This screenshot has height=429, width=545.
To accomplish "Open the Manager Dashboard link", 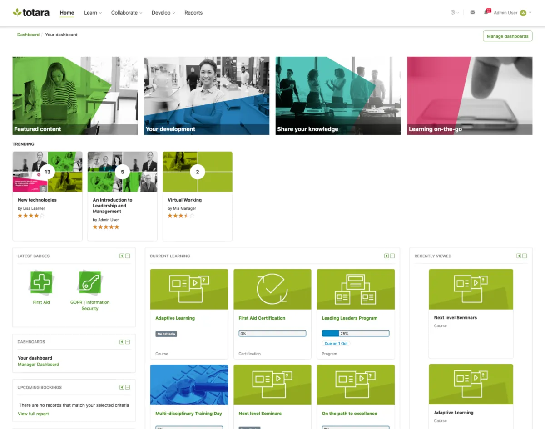I will 38,364.
